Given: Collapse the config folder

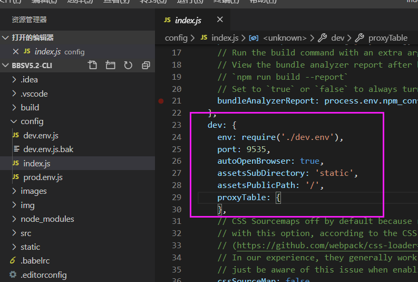Looking at the screenshot, I should 32,121.
